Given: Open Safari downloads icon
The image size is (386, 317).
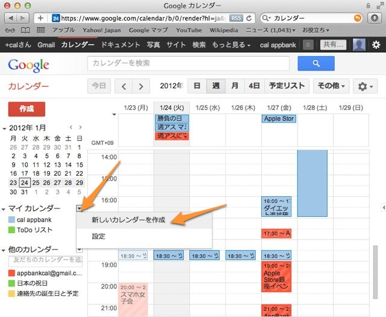Looking at the screenshot, I should 375,18.
